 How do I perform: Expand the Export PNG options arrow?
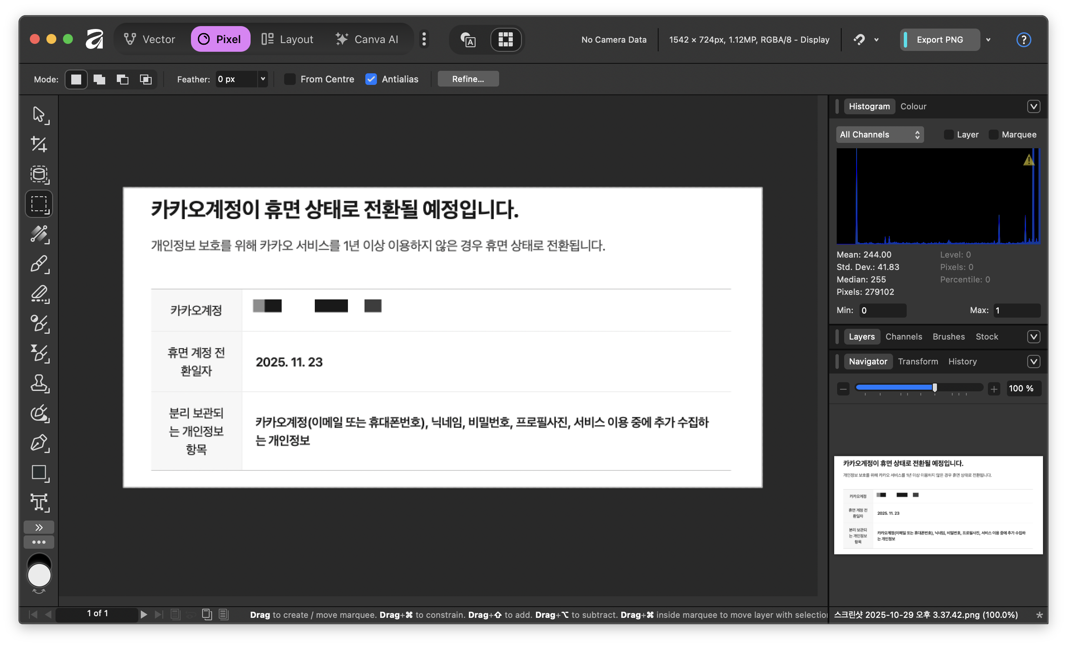(x=988, y=40)
